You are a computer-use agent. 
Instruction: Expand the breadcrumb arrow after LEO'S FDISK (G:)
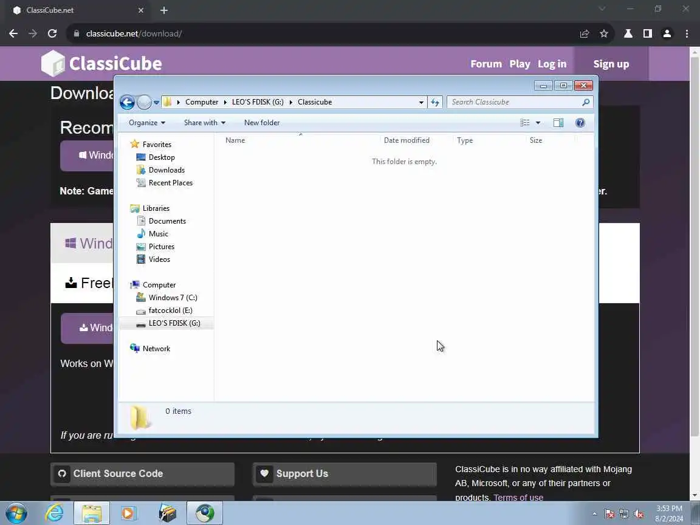(290, 102)
